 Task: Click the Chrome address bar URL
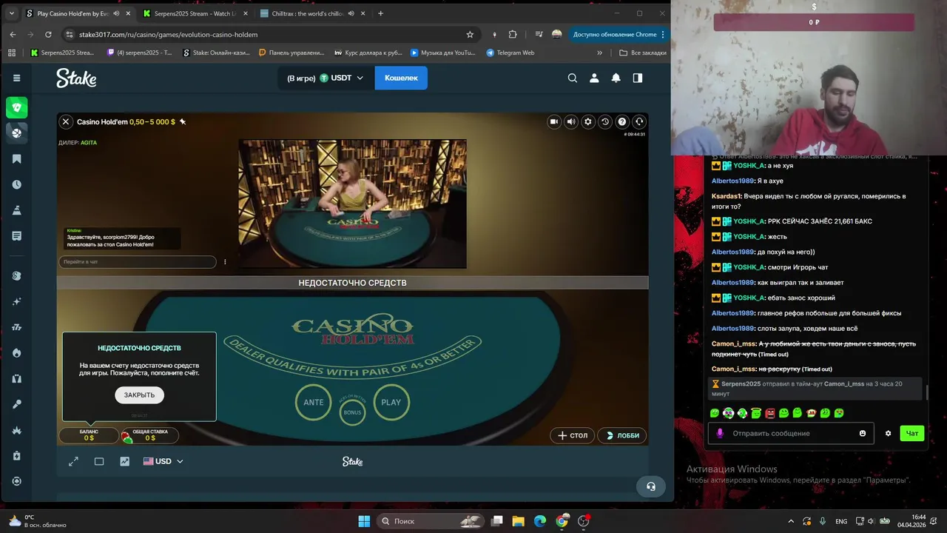point(169,34)
